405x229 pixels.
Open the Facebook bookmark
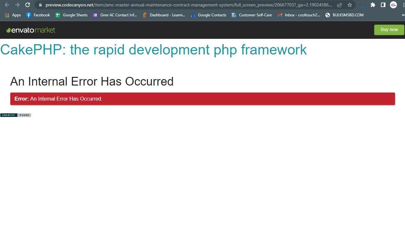click(x=38, y=15)
